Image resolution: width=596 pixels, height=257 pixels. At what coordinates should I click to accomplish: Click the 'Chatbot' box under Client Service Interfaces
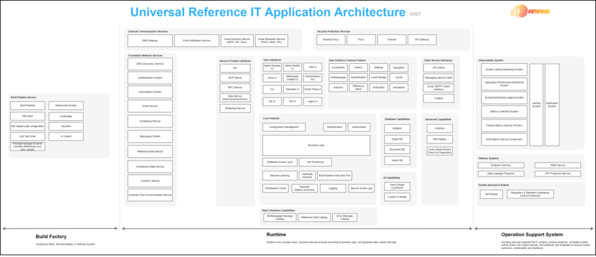(x=439, y=98)
